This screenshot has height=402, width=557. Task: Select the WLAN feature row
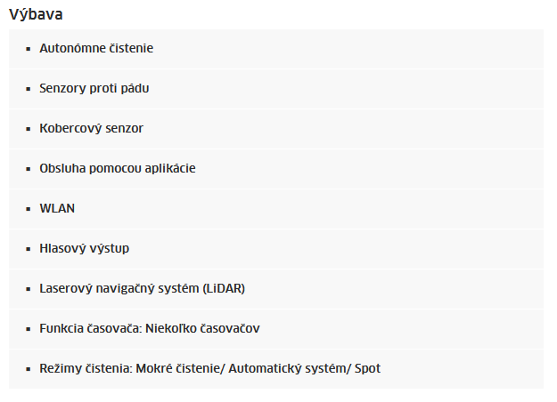coord(276,209)
